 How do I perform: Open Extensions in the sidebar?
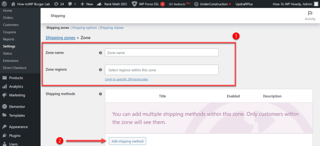pyautogui.click(x=10, y=60)
